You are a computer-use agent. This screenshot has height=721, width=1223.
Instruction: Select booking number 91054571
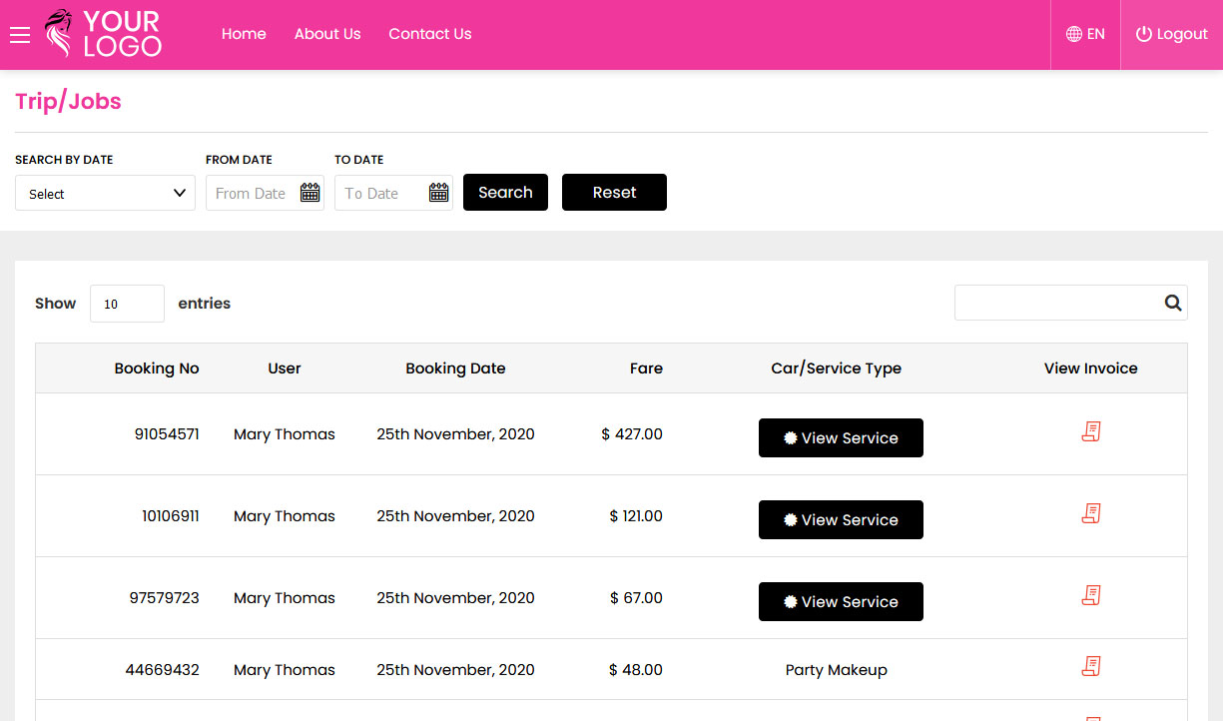click(167, 434)
